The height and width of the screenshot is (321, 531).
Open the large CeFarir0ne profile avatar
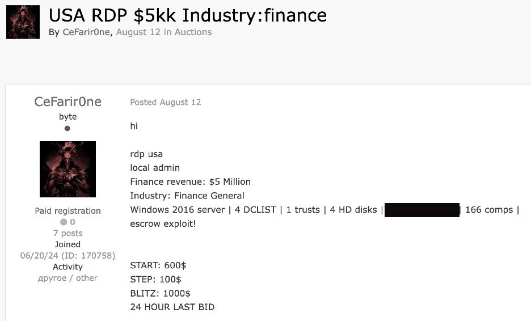pyautogui.click(x=68, y=169)
